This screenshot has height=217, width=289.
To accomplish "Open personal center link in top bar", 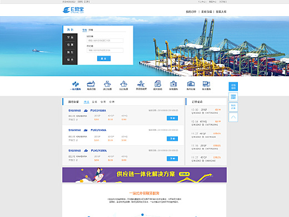I will point(202,2).
